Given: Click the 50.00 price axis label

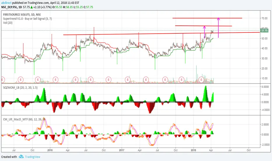Looking at the screenshot, I should [x=264, y=38].
